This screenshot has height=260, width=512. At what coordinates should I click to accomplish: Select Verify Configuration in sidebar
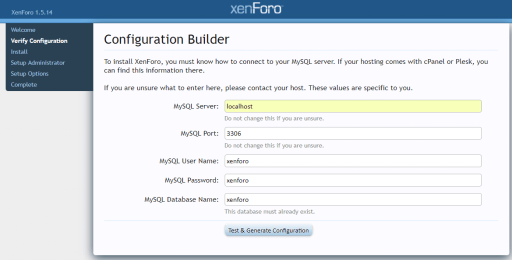(x=39, y=41)
